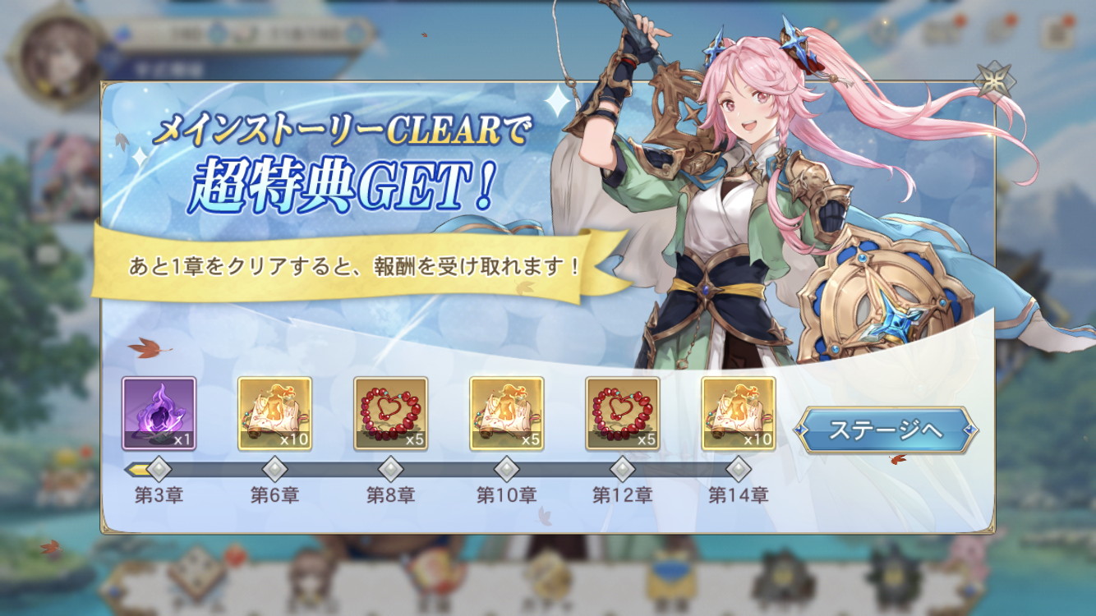Click the 第3章 progress diamond marker
Image resolution: width=1096 pixels, height=616 pixels.
pos(159,470)
